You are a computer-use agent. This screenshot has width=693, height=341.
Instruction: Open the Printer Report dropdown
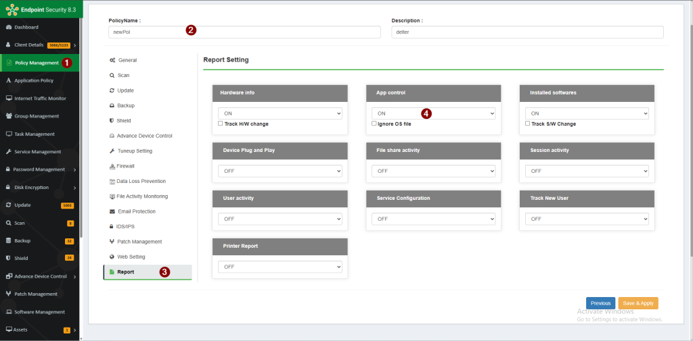click(x=280, y=267)
